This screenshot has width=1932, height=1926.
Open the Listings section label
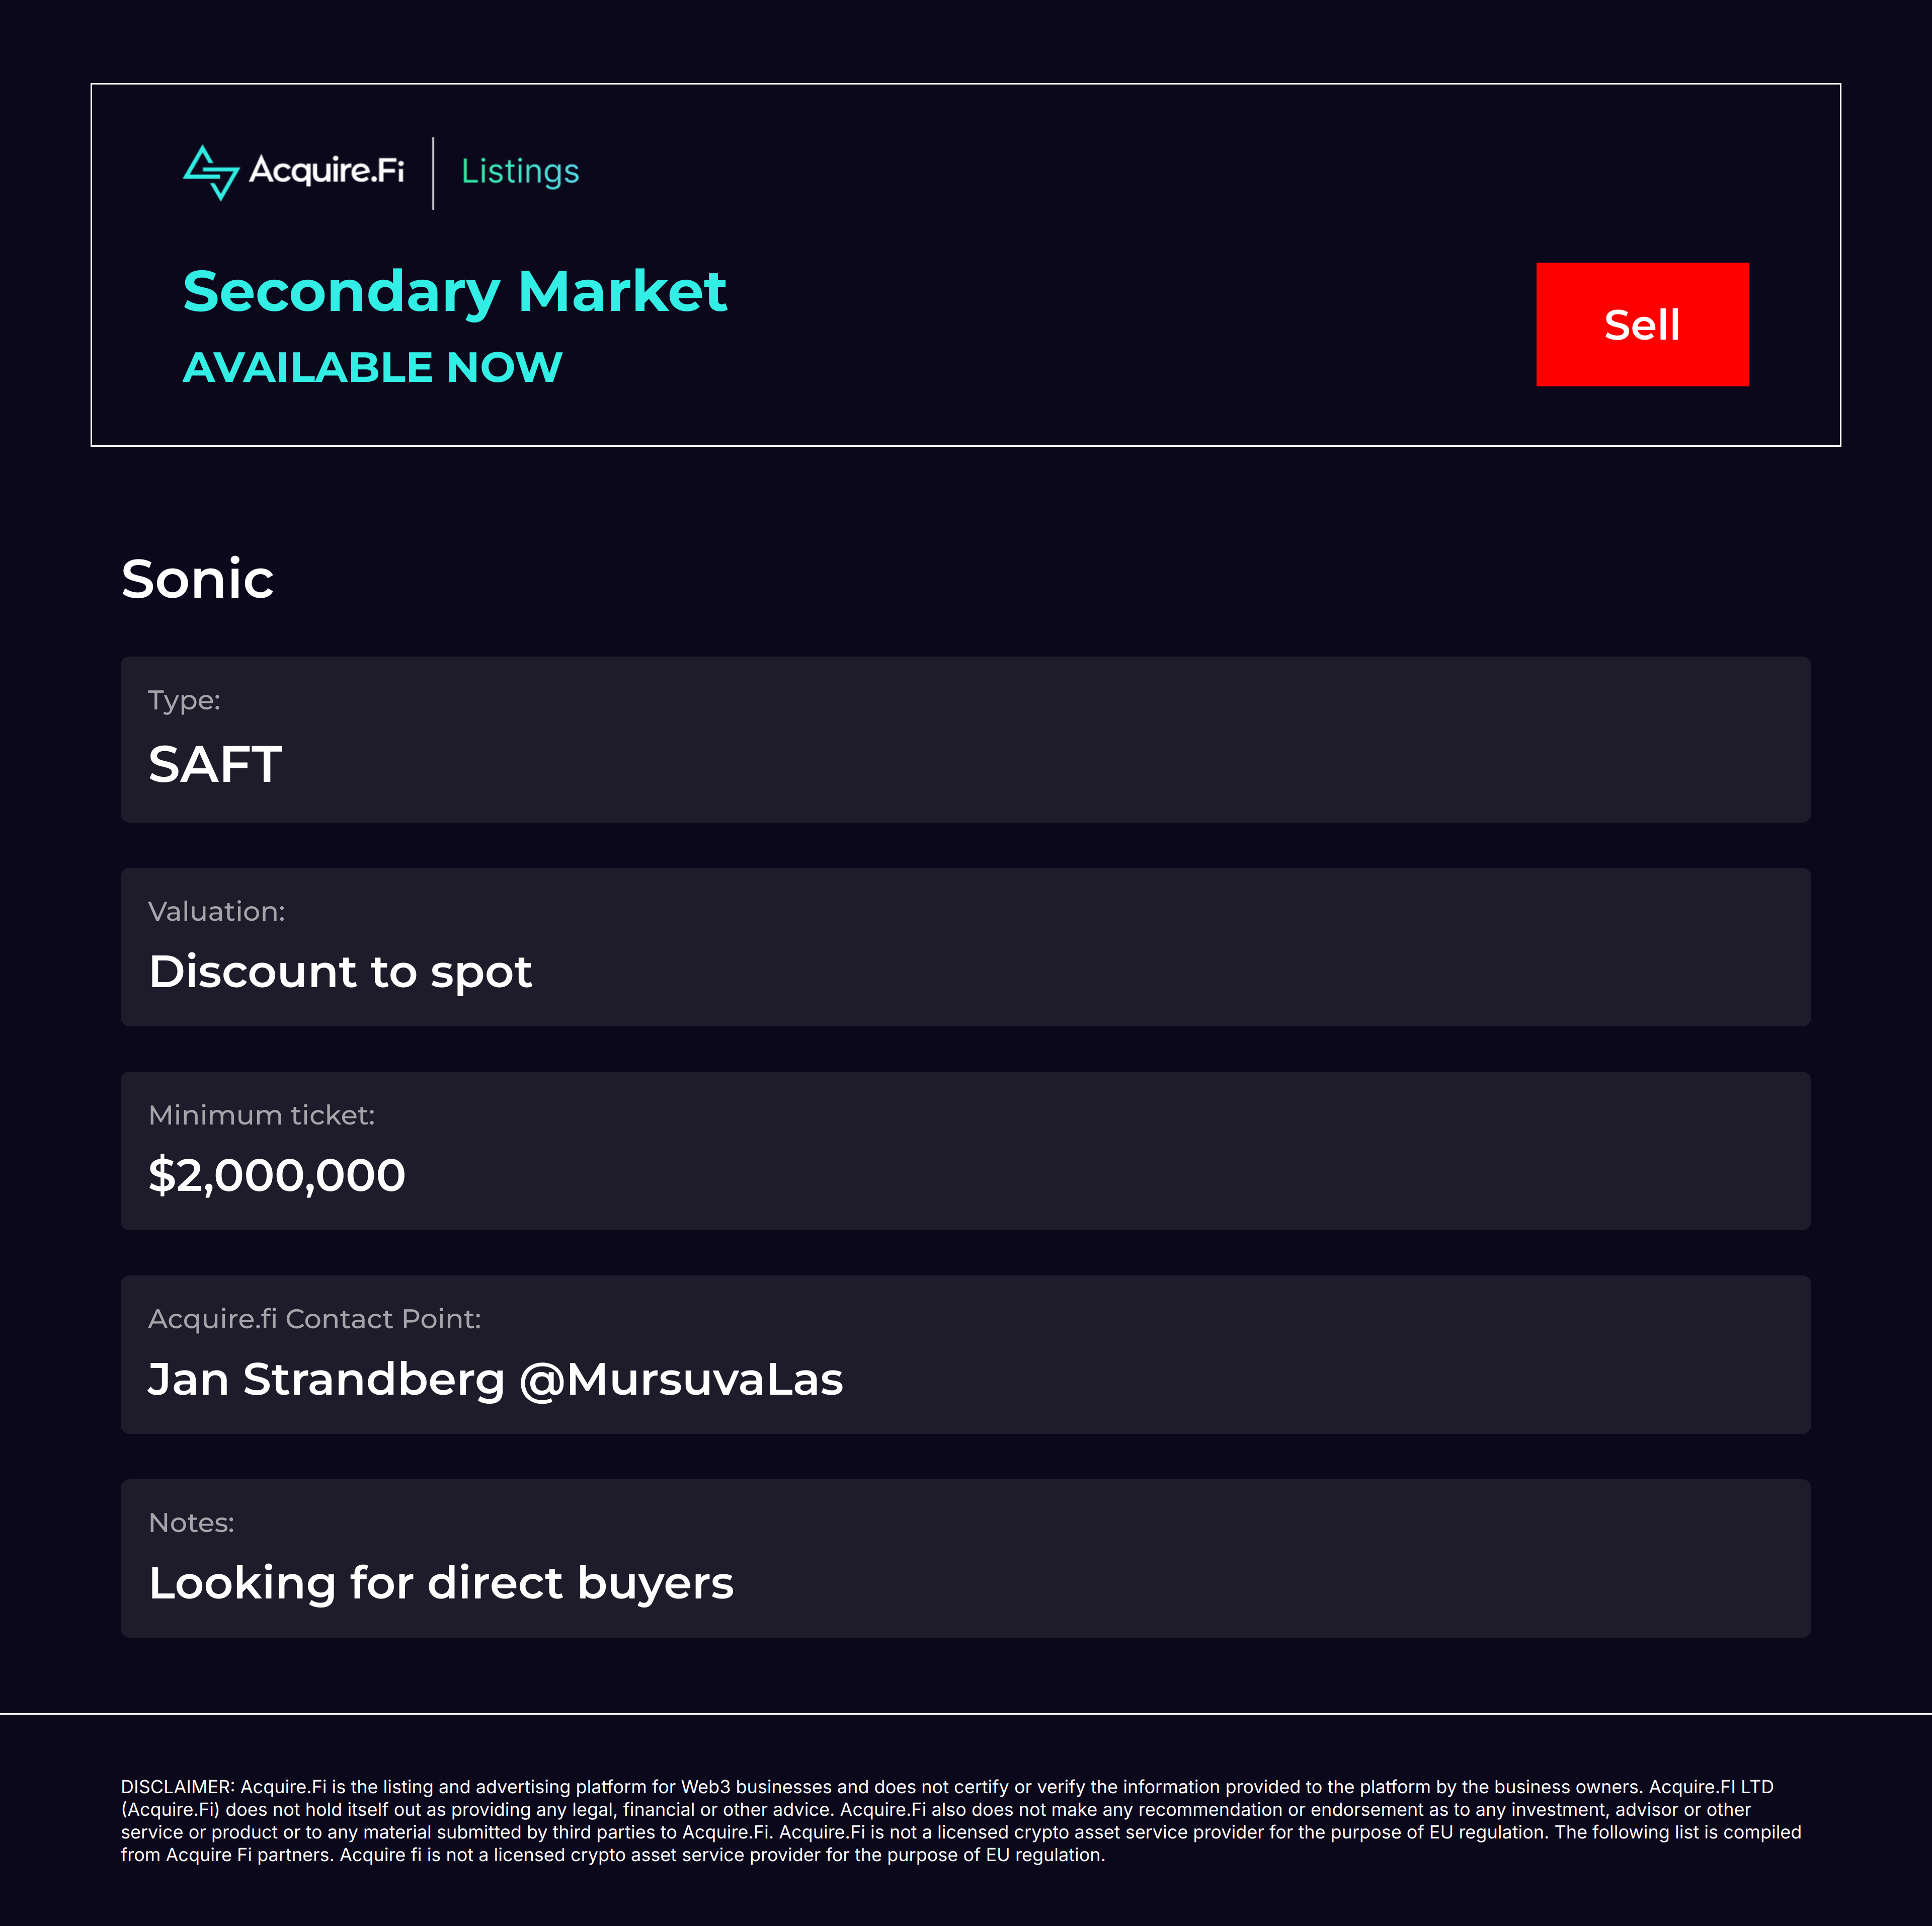click(x=520, y=172)
